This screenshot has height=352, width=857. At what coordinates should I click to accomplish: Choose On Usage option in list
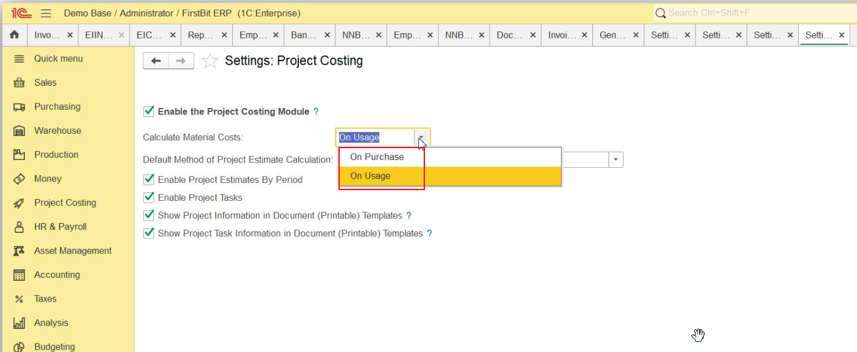click(x=370, y=176)
